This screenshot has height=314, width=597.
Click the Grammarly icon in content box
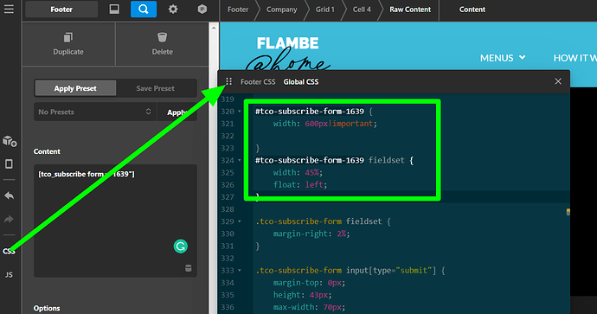181,247
